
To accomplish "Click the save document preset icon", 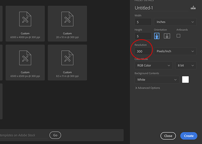I will tap(193, 7).
